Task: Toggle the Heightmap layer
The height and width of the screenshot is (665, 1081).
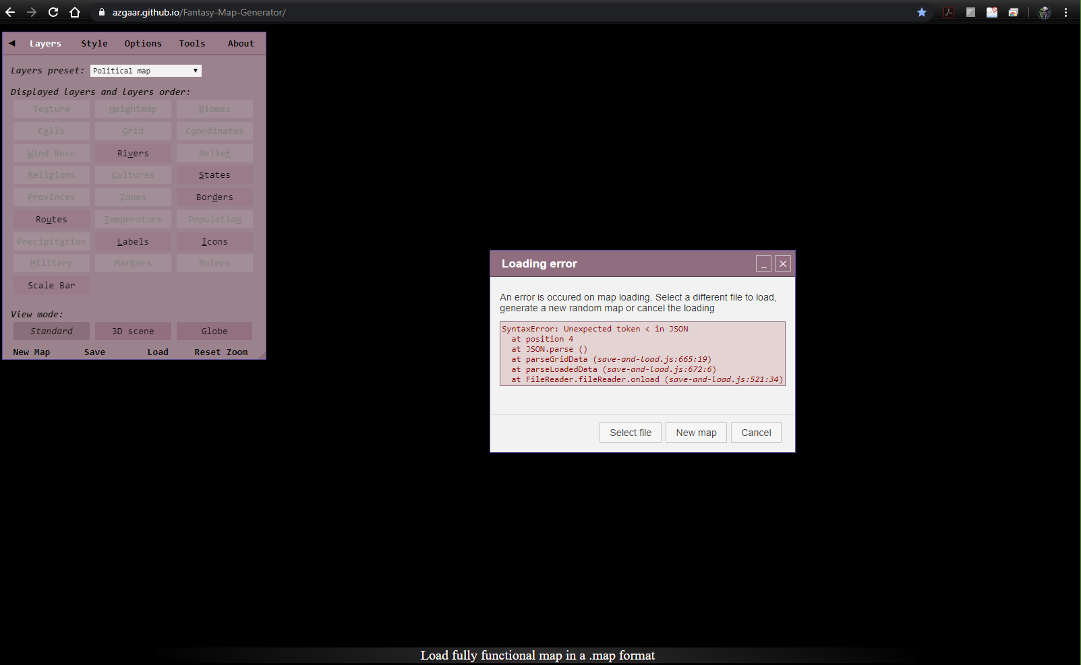Action: (x=133, y=109)
